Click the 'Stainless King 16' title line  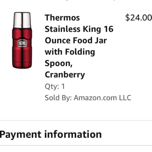[79, 29]
